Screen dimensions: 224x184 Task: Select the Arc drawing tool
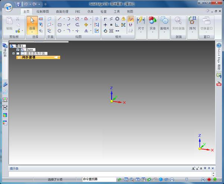click(69, 19)
